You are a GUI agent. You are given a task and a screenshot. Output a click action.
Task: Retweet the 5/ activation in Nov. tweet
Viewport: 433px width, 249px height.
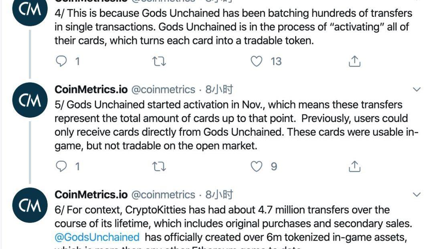point(159,167)
